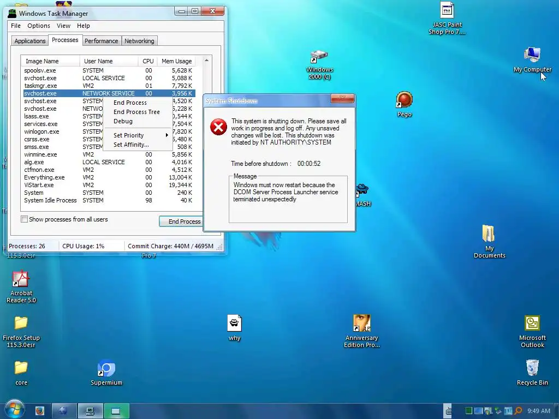The height and width of the screenshot is (419, 559).
Task: Select the 'why' file icon on desktop
Action: pyautogui.click(x=234, y=328)
